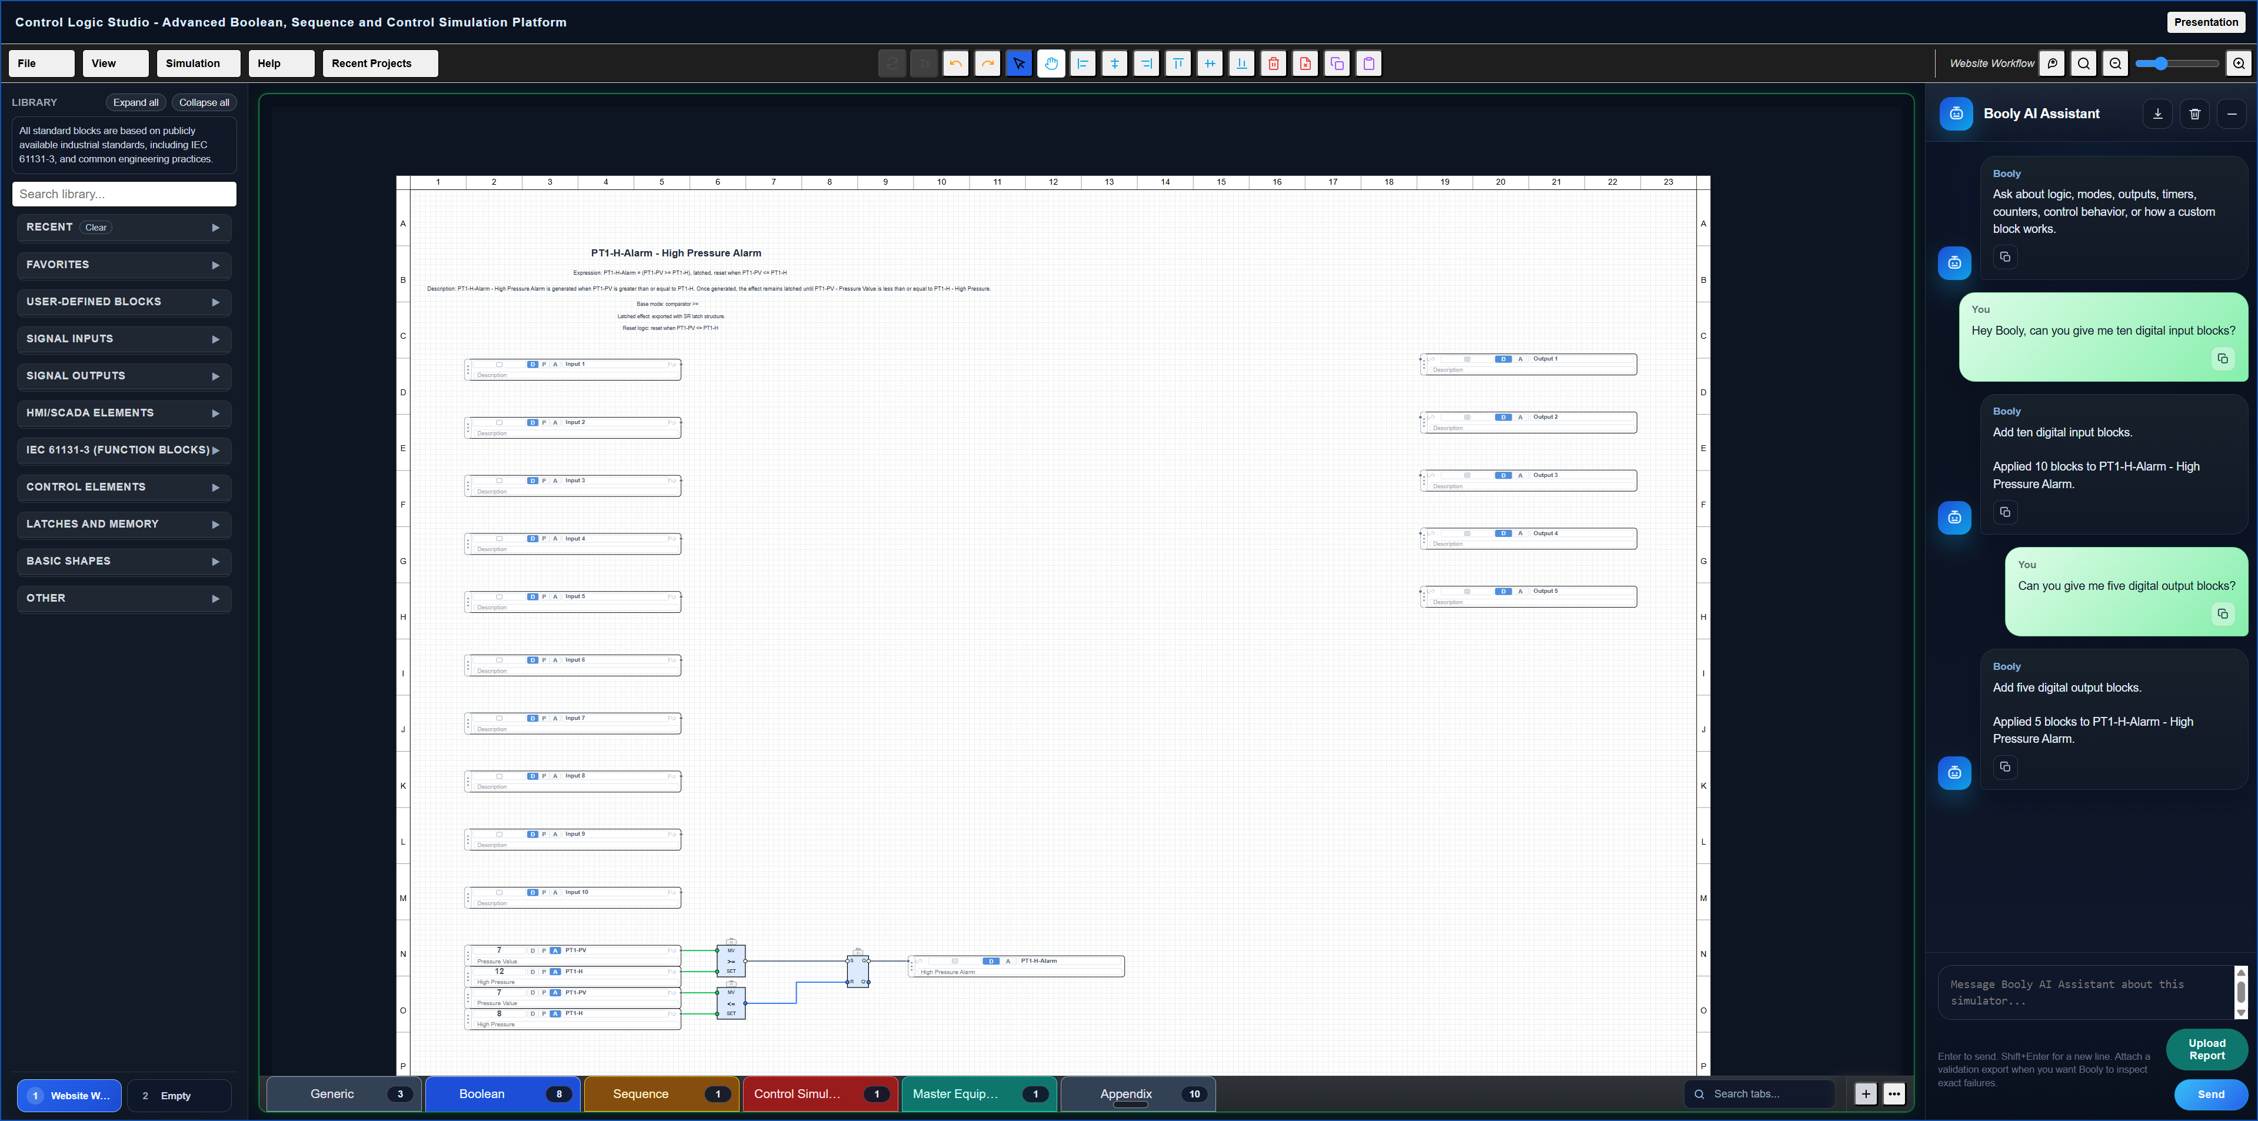The width and height of the screenshot is (2258, 1121).
Task: Switch to the Appendix tab
Action: coord(1138,1094)
